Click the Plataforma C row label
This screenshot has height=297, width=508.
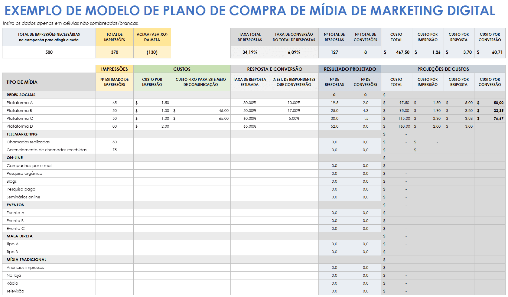pos(20,119)
